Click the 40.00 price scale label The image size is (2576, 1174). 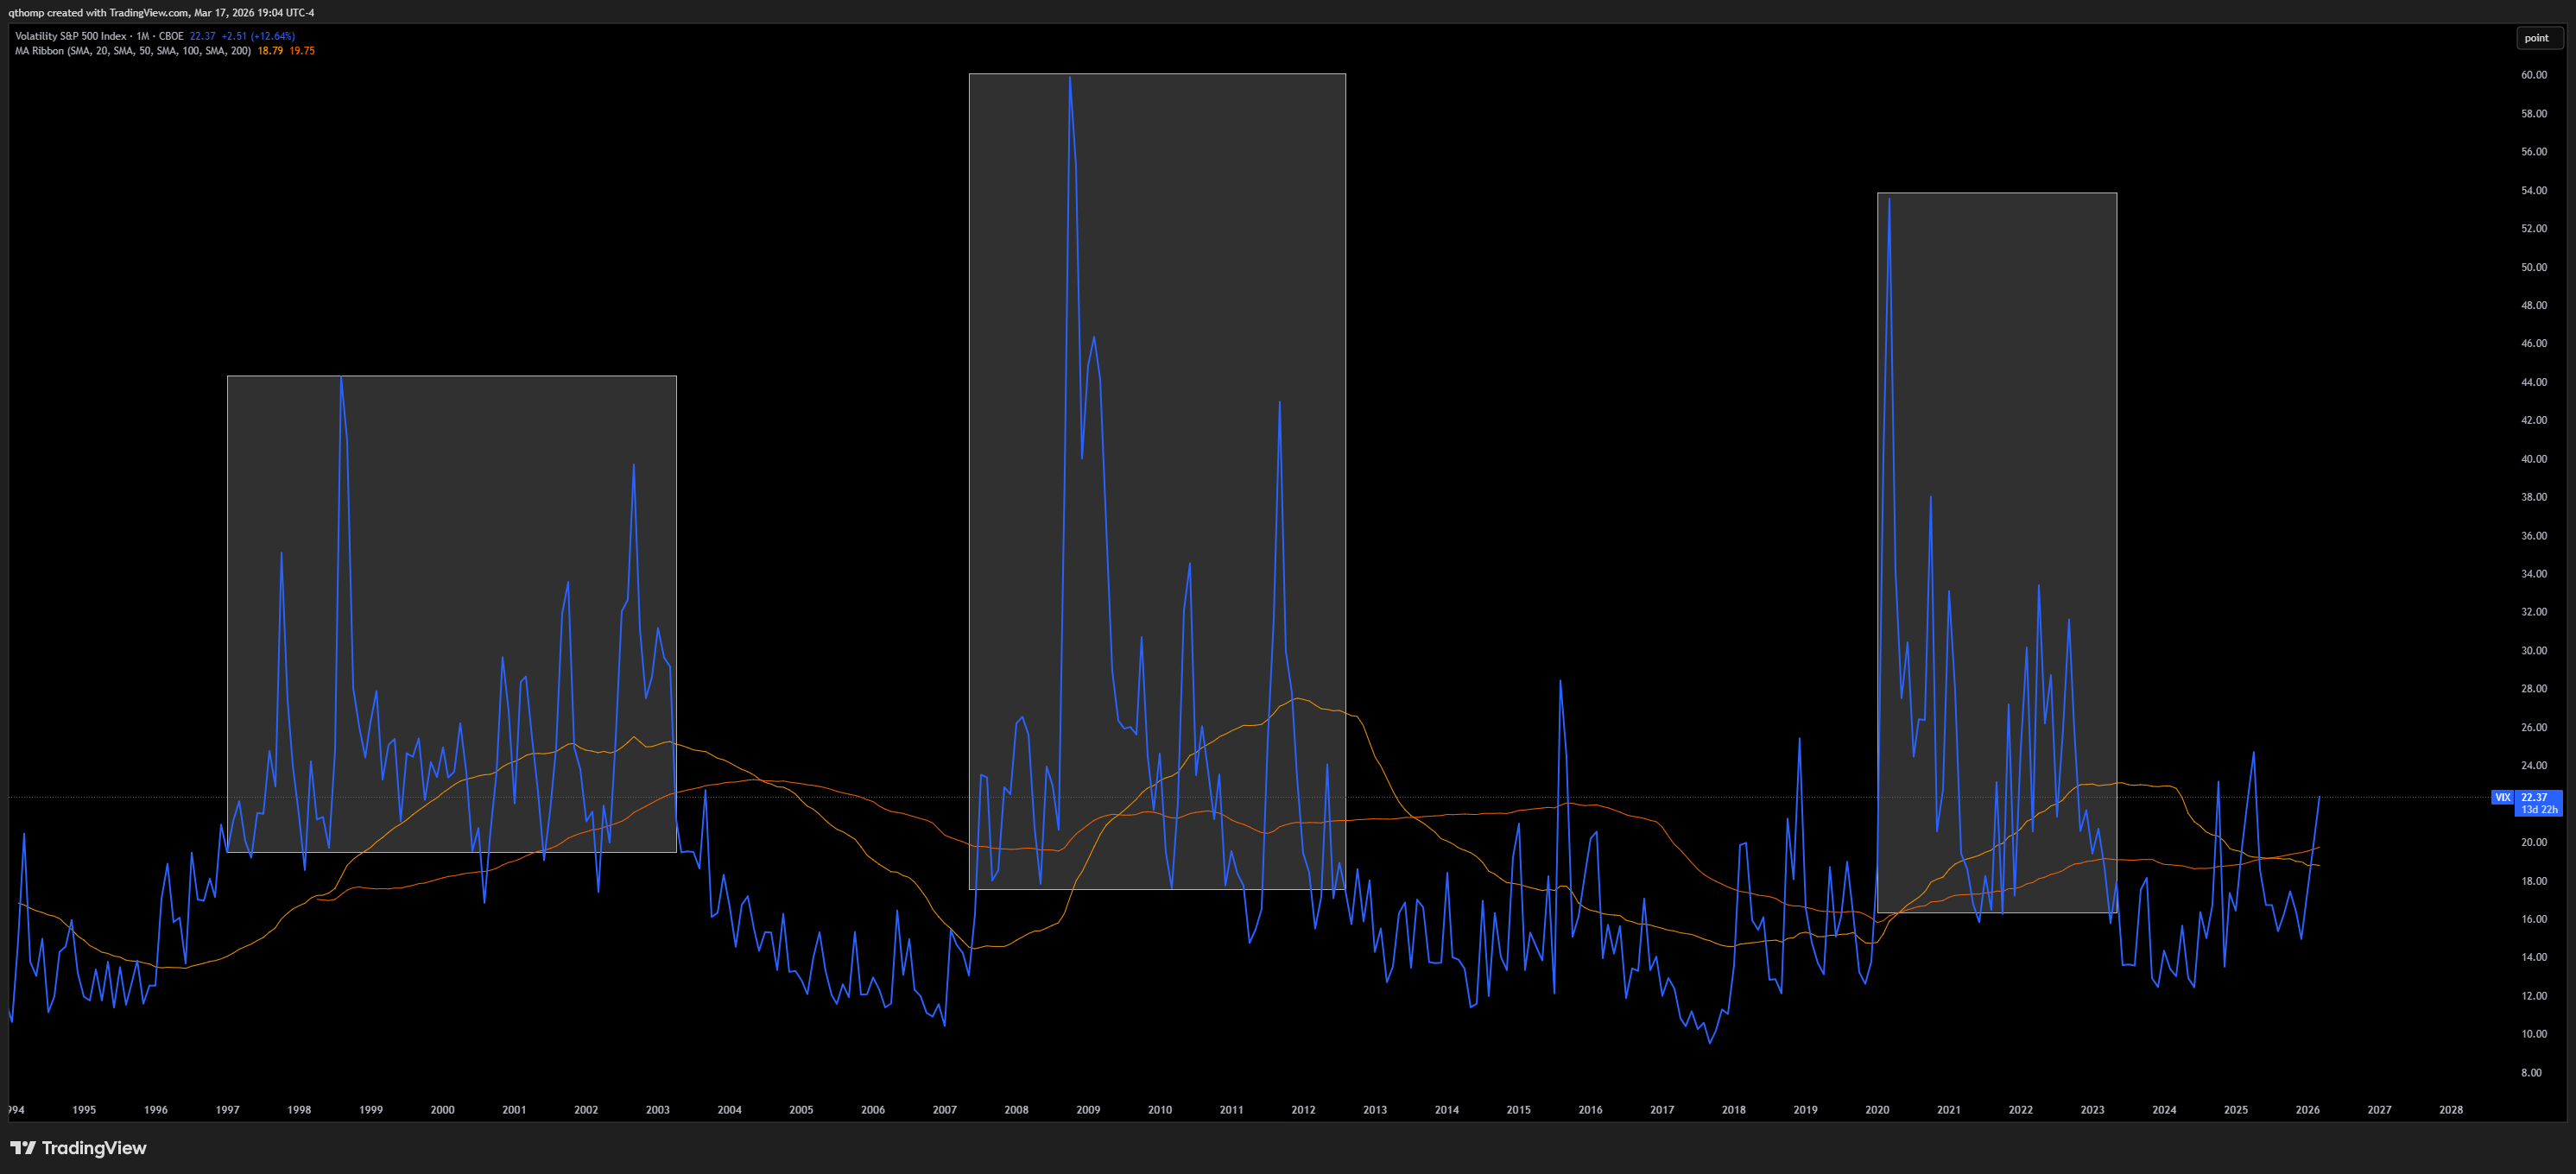click(2534, 459)
